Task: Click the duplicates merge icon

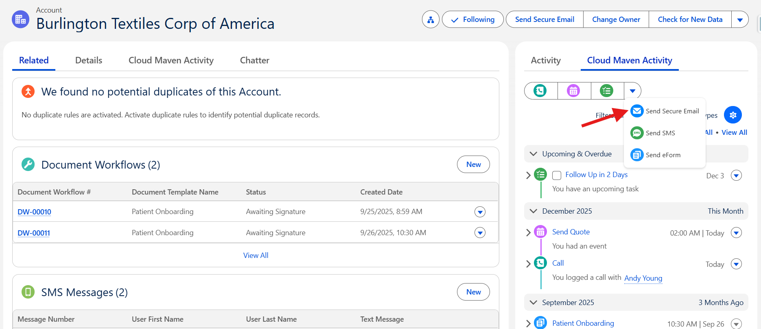Action: click(28, 91)
